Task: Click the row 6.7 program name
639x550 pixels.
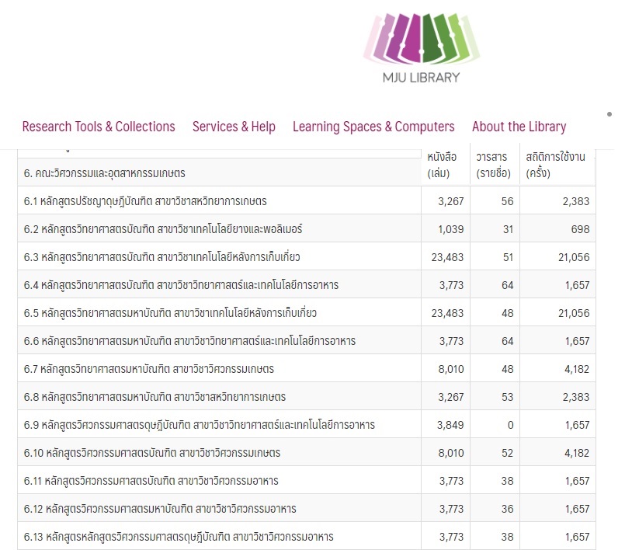Action: click(x=148, y=369)
